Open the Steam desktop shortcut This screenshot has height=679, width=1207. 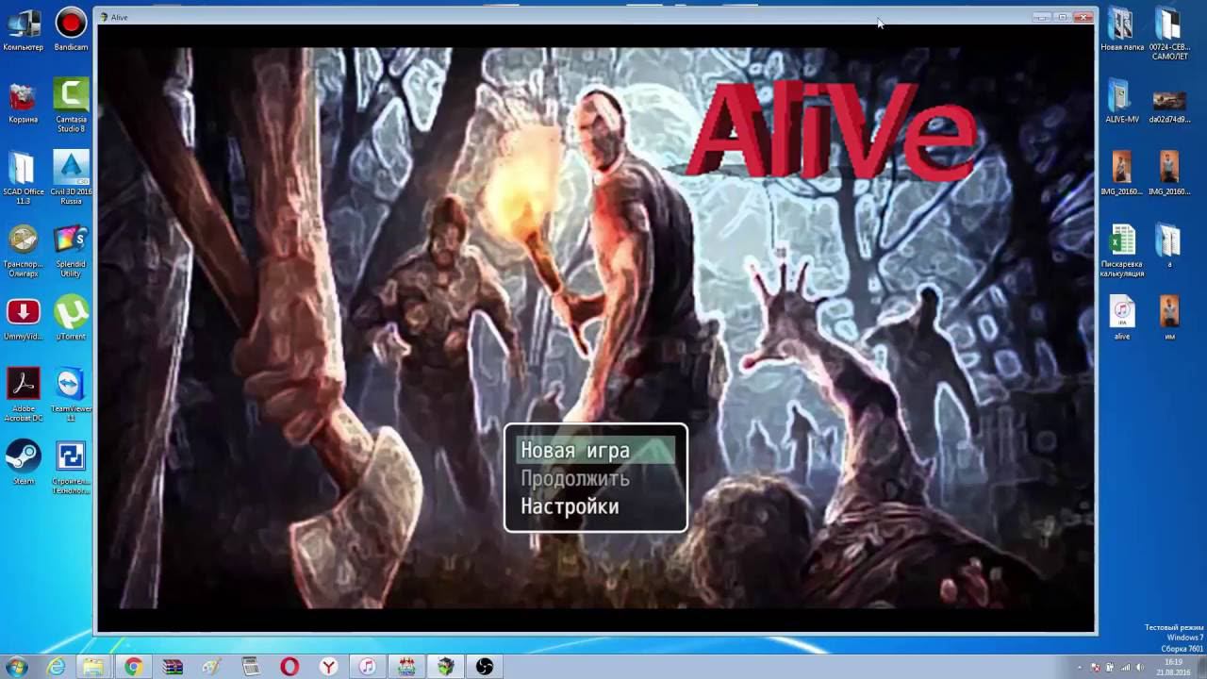23,464
